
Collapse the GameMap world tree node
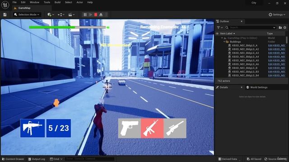click(222, 38)
